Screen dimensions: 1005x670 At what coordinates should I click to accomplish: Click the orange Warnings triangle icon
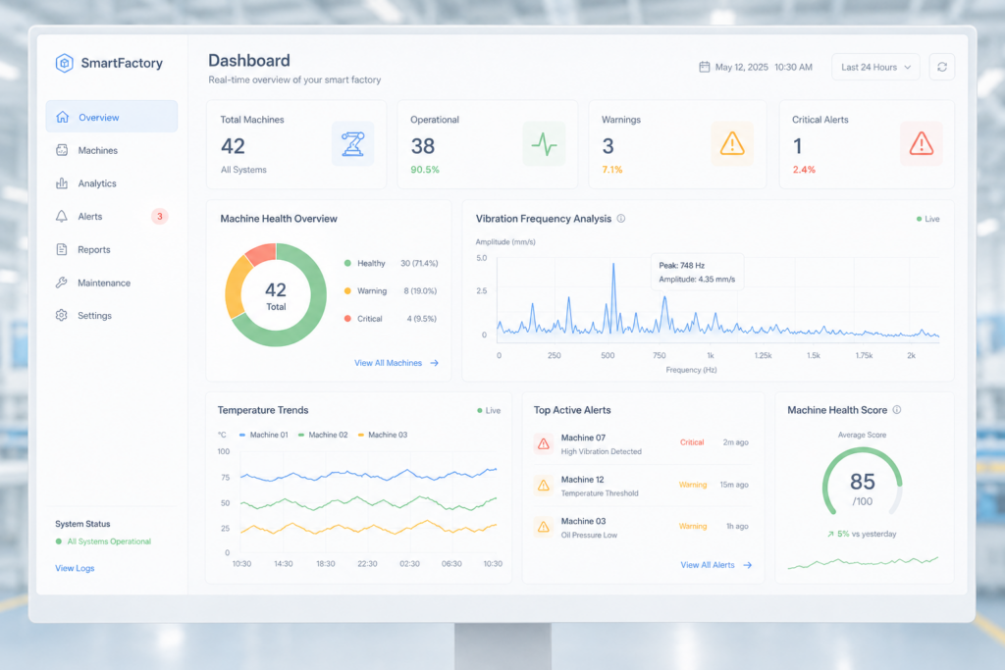732,144
